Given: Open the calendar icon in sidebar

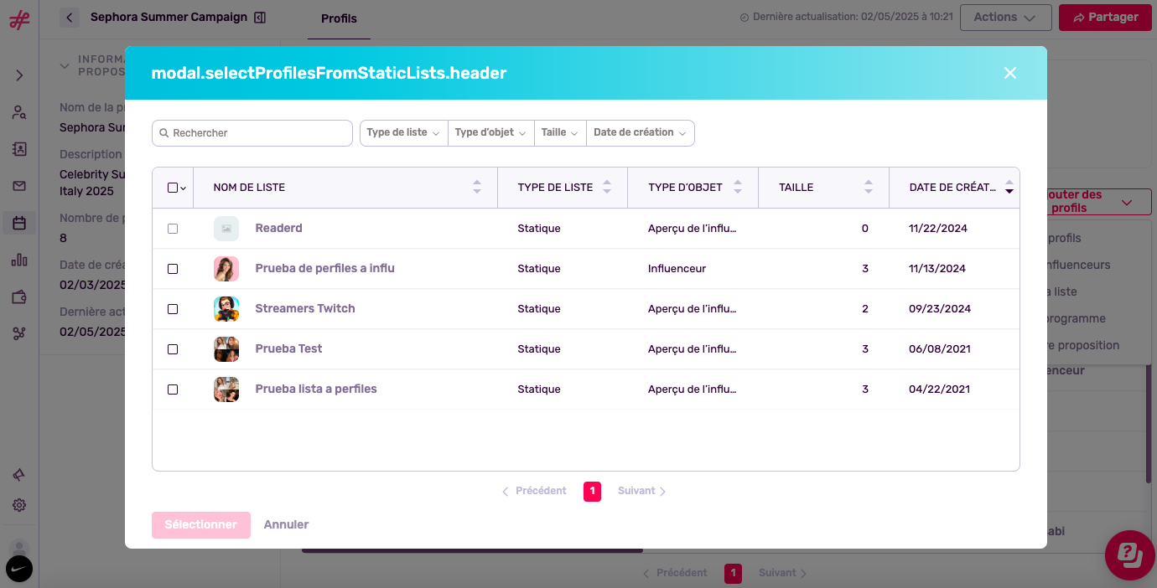Looking at the screenshot, I should click(x=19, y=223).
